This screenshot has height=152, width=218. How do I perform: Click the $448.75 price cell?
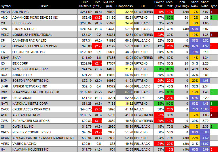tap(85, 110)
